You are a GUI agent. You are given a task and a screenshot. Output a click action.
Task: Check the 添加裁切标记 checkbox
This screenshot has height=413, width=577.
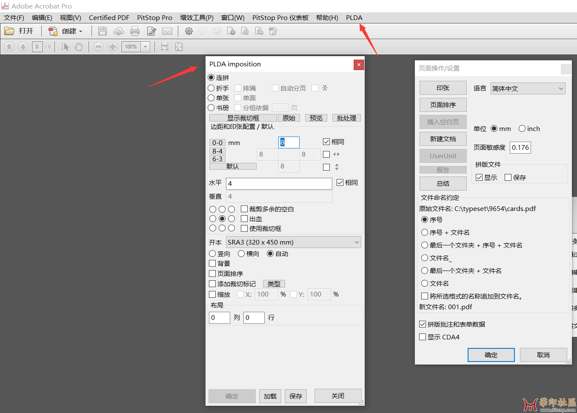point(212,284)
